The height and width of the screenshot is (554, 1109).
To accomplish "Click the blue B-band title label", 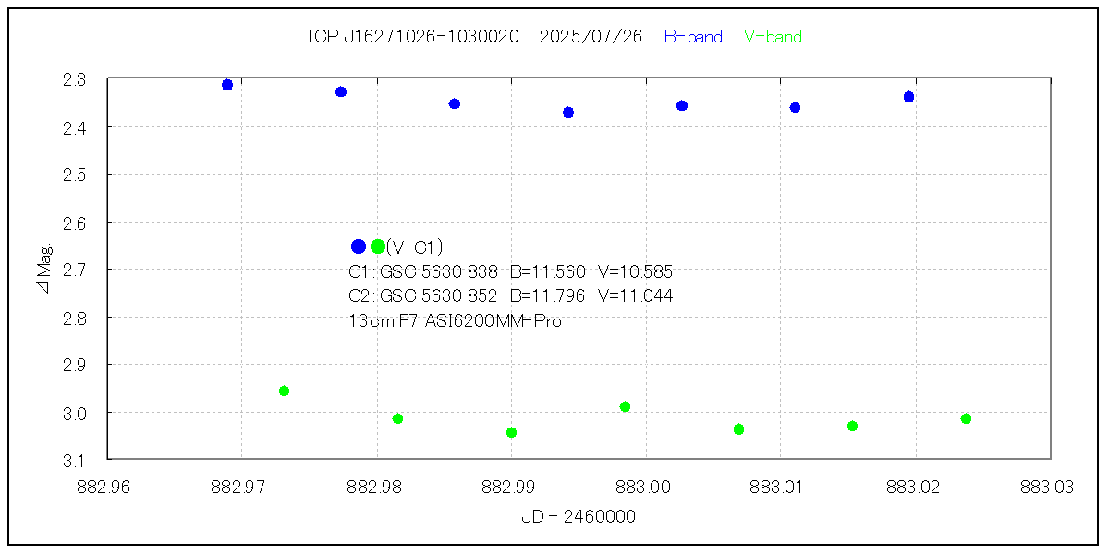I will (693, 37).
